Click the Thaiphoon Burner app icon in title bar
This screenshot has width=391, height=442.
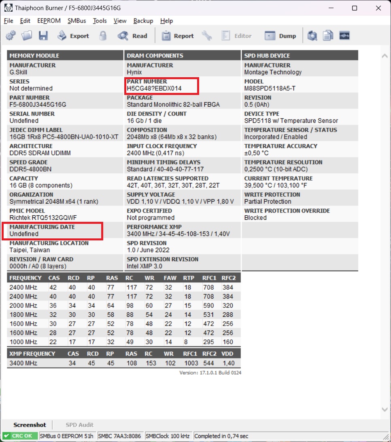[8, 8]
